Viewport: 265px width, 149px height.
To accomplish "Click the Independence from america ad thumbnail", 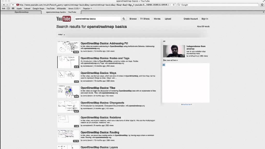I will [174, 51].
